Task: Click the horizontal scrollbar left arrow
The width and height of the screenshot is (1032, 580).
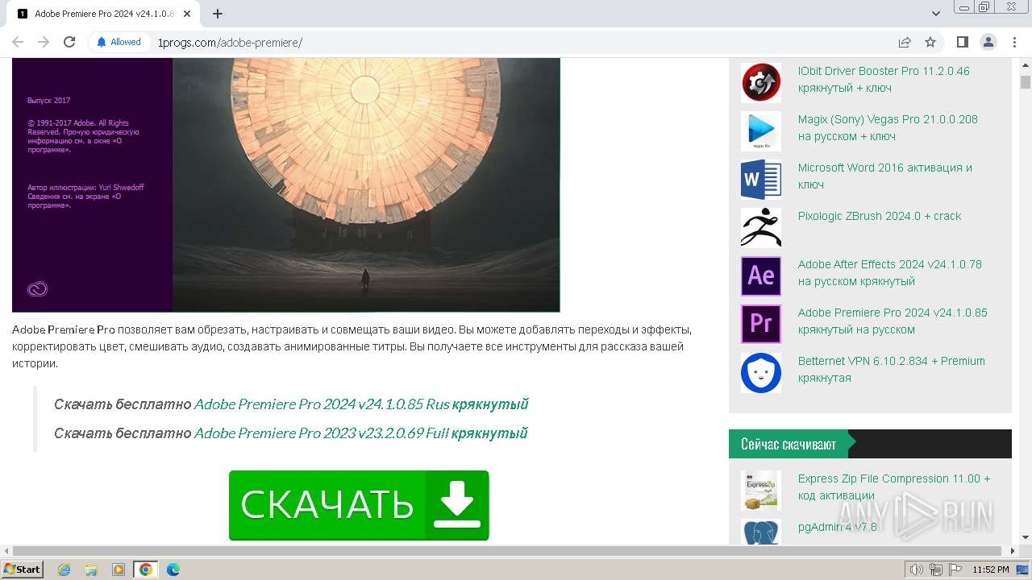Action: (x=6, y=551)
